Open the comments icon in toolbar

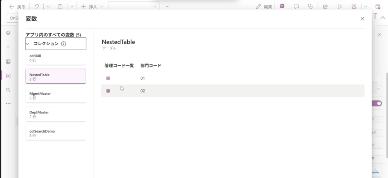(x=297, y=6)
